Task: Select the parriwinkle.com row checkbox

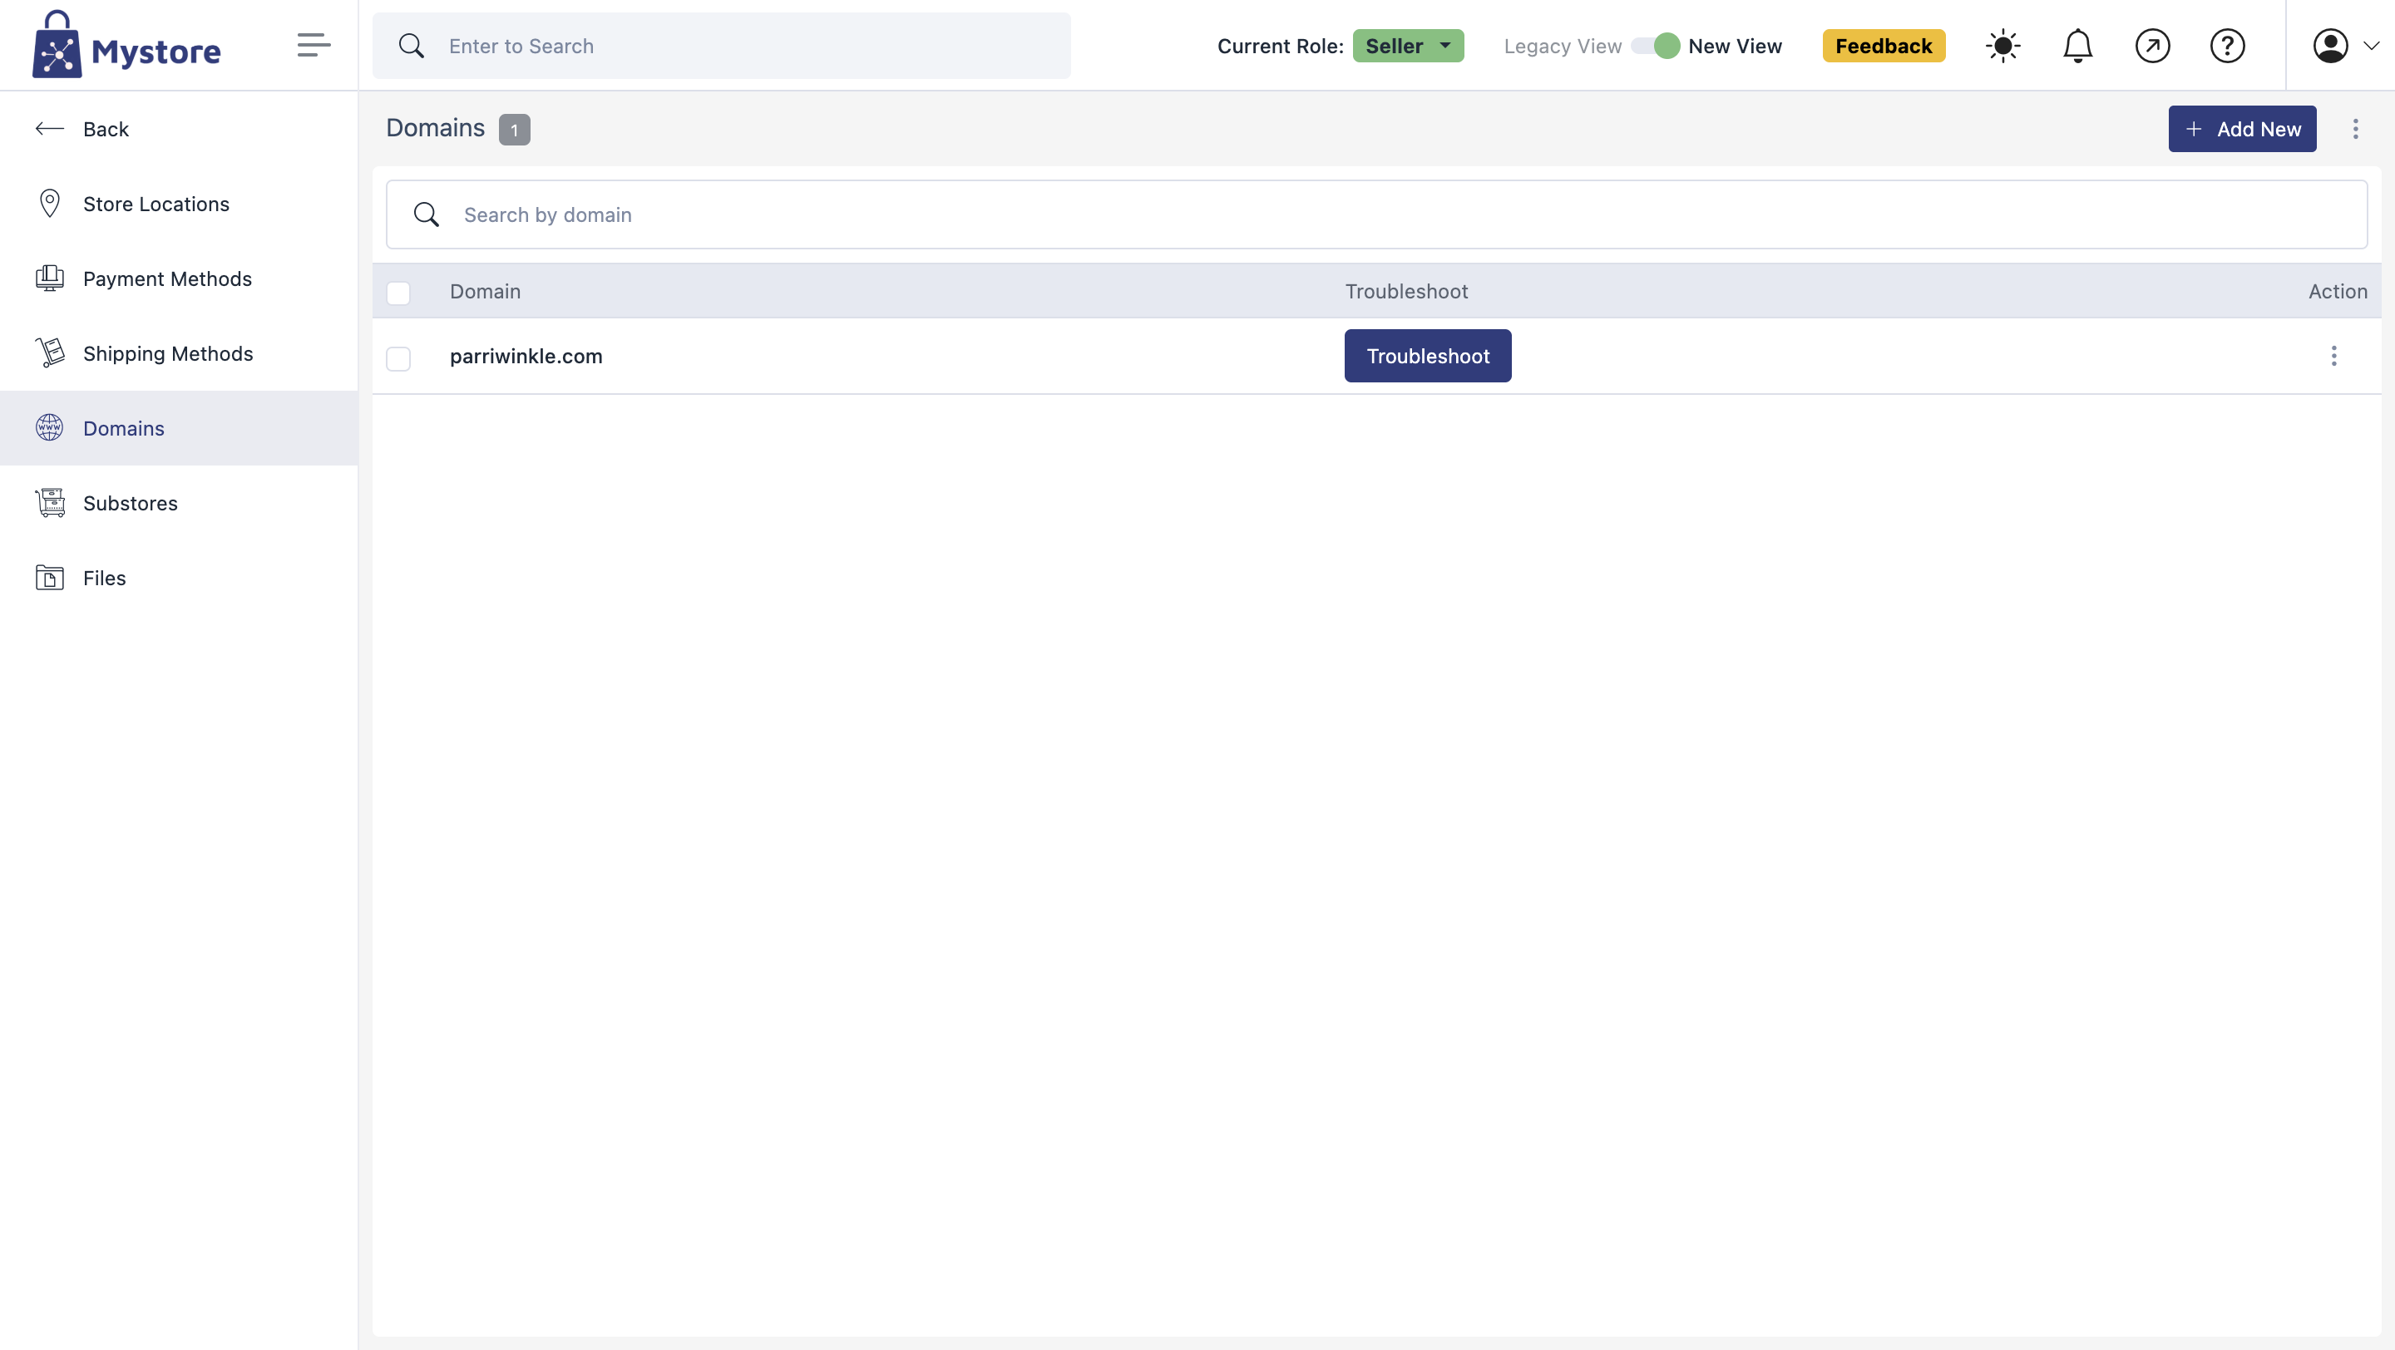Action: point(398,358)
